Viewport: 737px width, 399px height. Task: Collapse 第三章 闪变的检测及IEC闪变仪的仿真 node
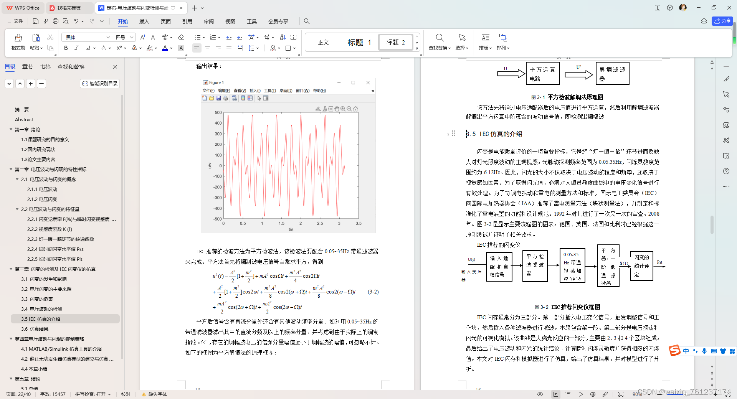point(11,269)
